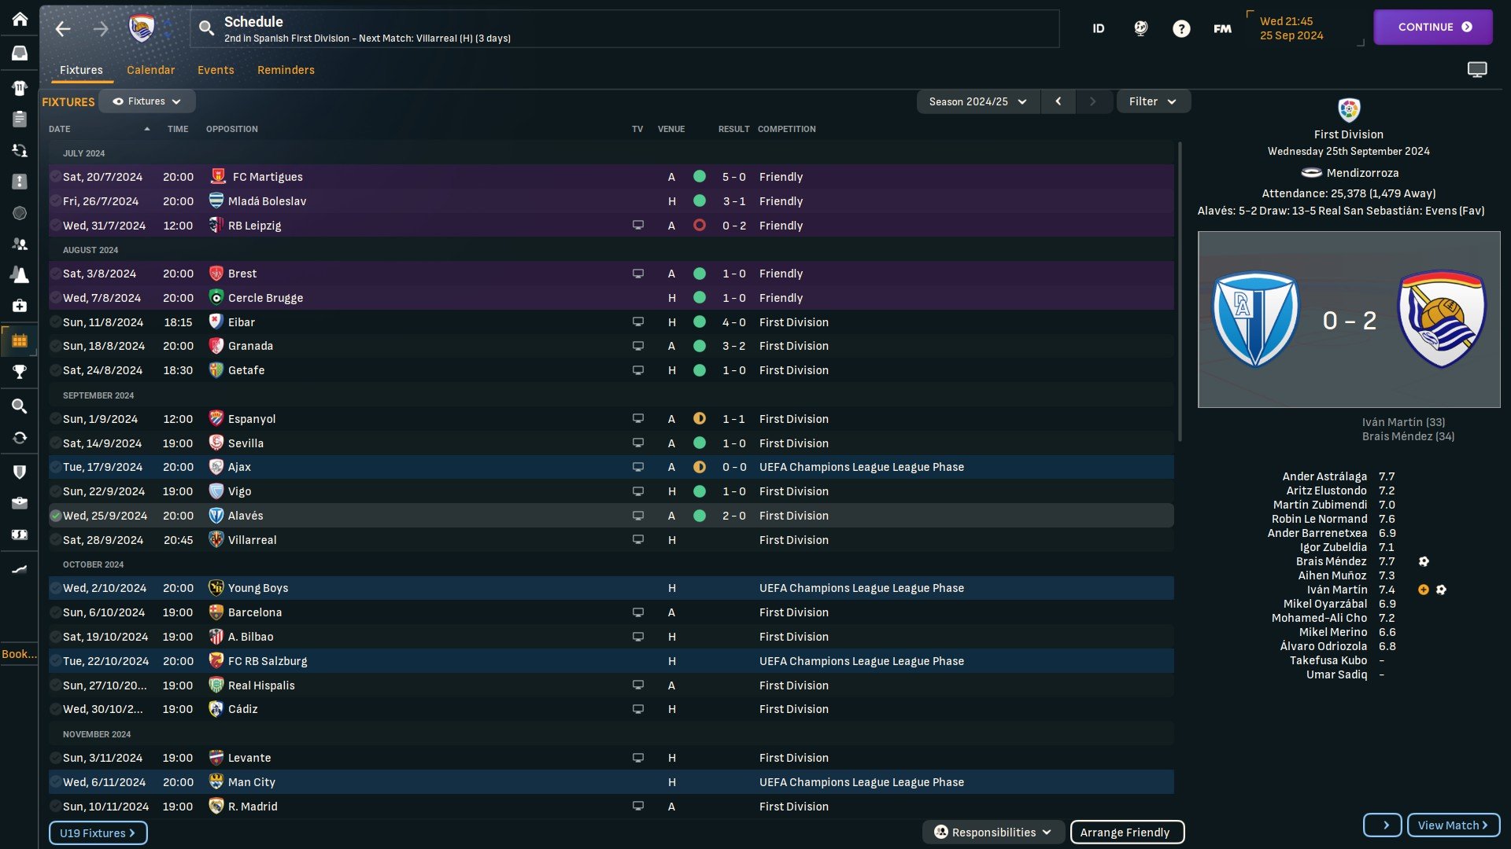Open the Finances money icon
The image size is (1511, 849).
pyautogui.click(x=20, y=535)
